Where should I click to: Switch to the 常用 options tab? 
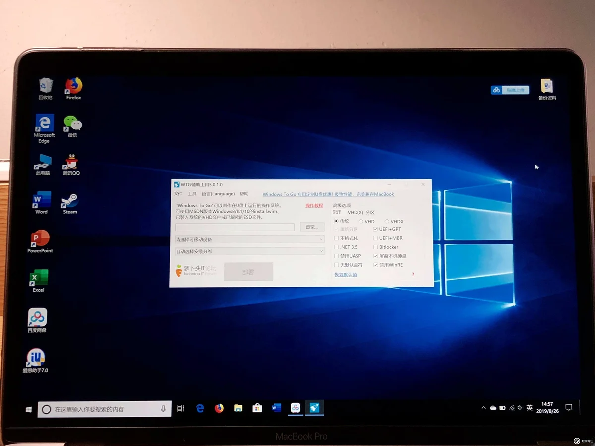pos(337,212)
